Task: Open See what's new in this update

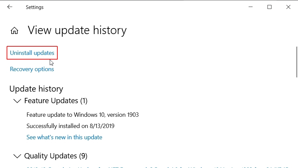Action: [64, 137]
